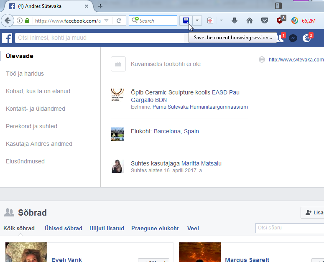Click Eveli Varik's profile photo
The image size is (324, 262).
click(26, 252)
